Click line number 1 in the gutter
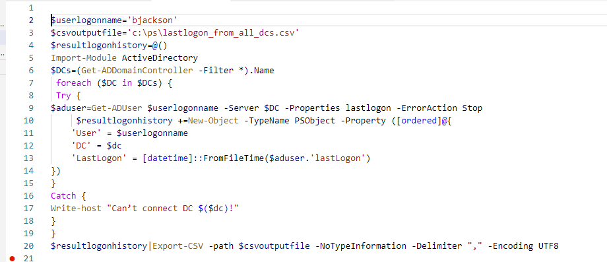This screenshot has height=262, width=607. click(31, 8)
